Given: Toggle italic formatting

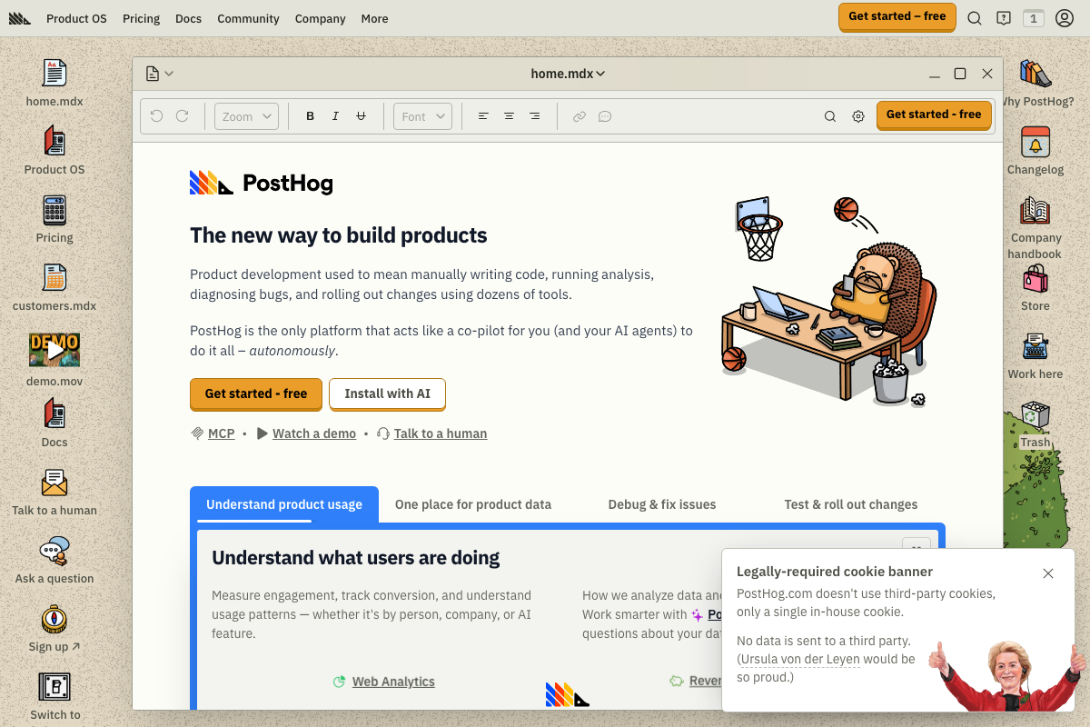Looking at the screenshot, I should pos(335,116).
